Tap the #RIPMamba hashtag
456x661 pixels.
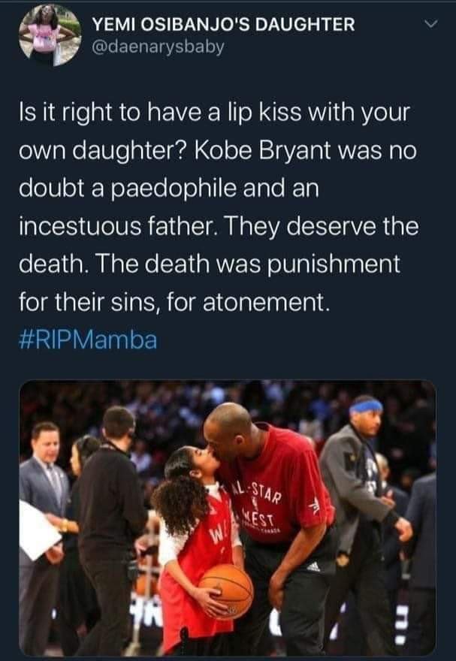tap(88, 340)
